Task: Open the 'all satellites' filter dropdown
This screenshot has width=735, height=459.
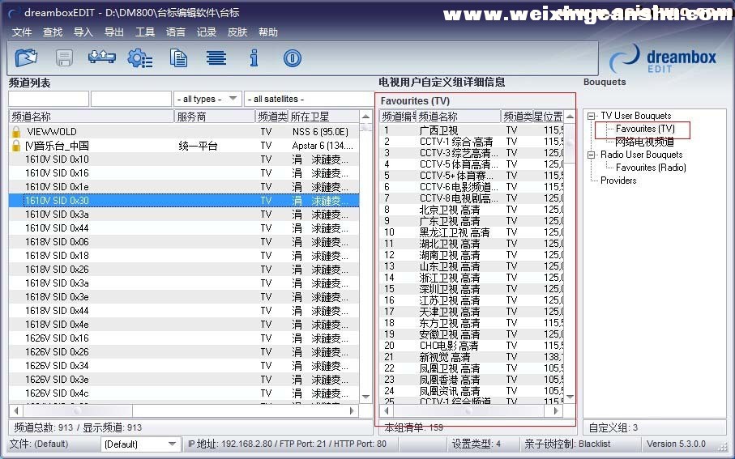Action: [309, 99]
